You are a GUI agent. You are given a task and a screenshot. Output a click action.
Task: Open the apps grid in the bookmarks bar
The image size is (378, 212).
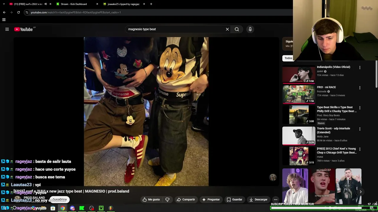point(4,20)
